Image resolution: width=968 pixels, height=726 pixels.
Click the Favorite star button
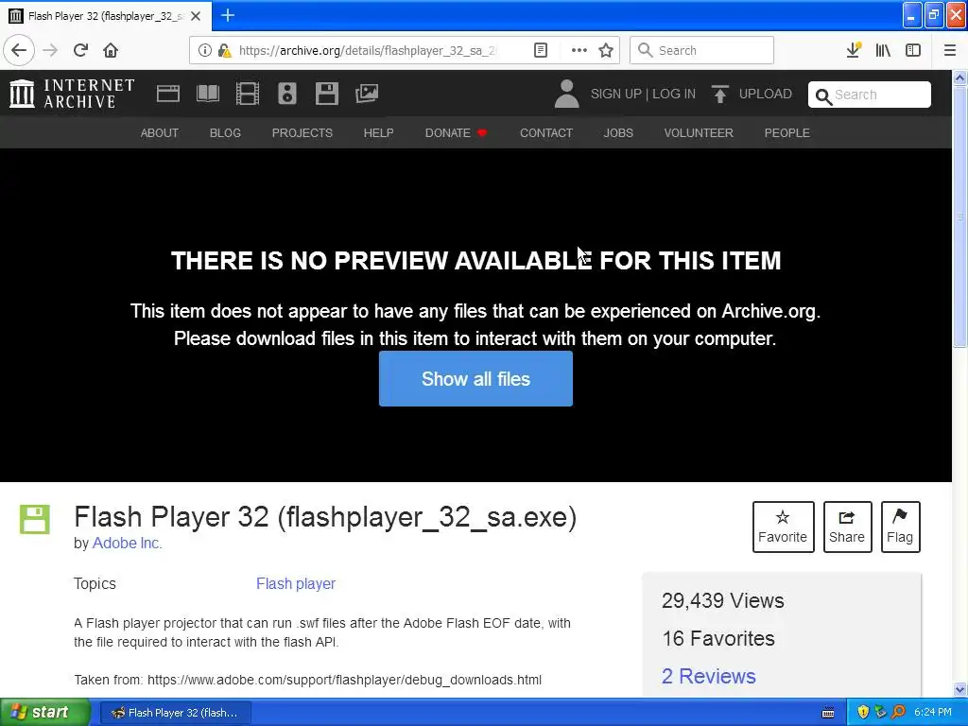[783, 527]
